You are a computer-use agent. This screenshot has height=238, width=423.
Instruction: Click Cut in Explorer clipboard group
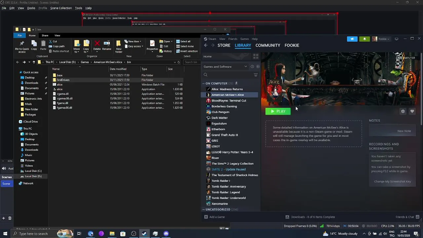(x=53, y=42)
